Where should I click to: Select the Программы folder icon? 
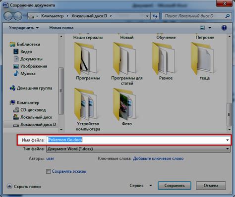pos(86,58)
